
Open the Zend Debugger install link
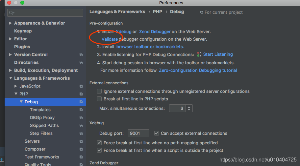(155, 32)
